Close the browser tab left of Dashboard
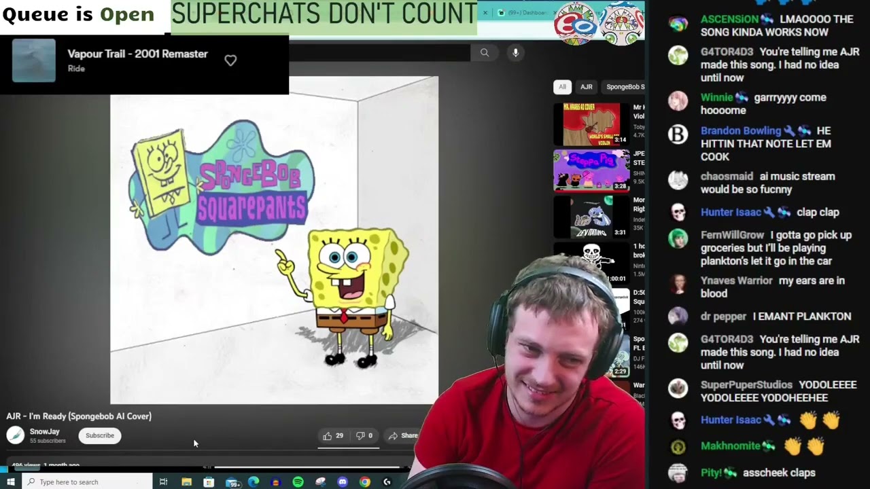Viewport: 870px width, 489px height. [x=485, y=12]
